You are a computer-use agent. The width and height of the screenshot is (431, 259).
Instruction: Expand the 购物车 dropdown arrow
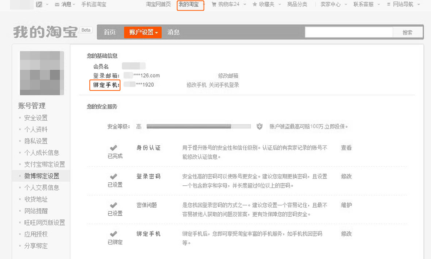click(x=245, y=4)
